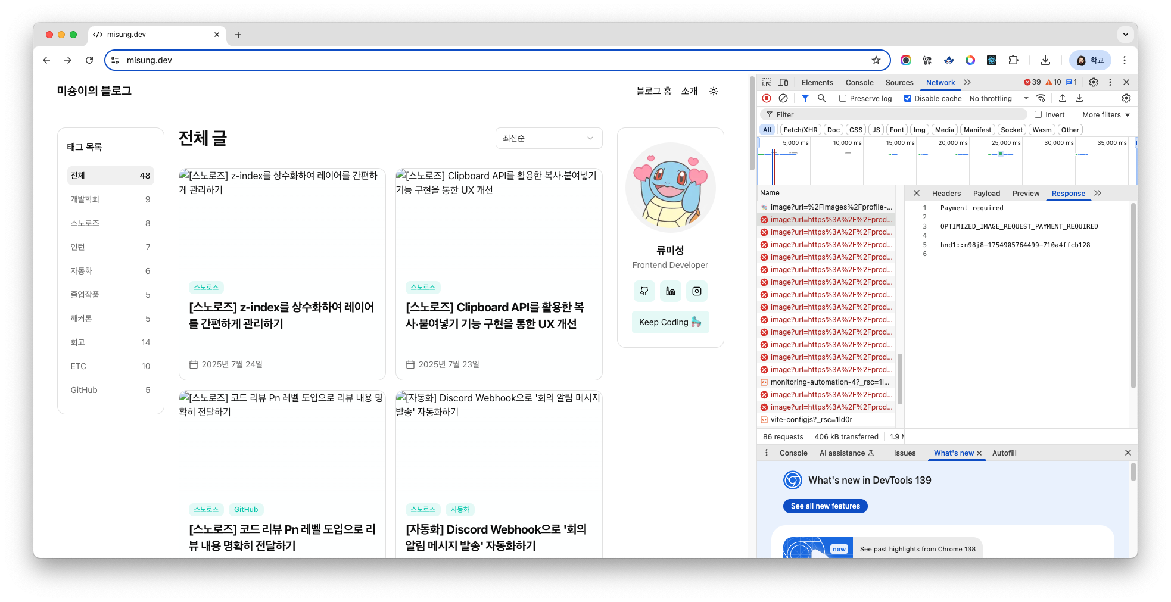
Task: Toggle the blog light/dark theme sun icon
Action: click(714, 91)
